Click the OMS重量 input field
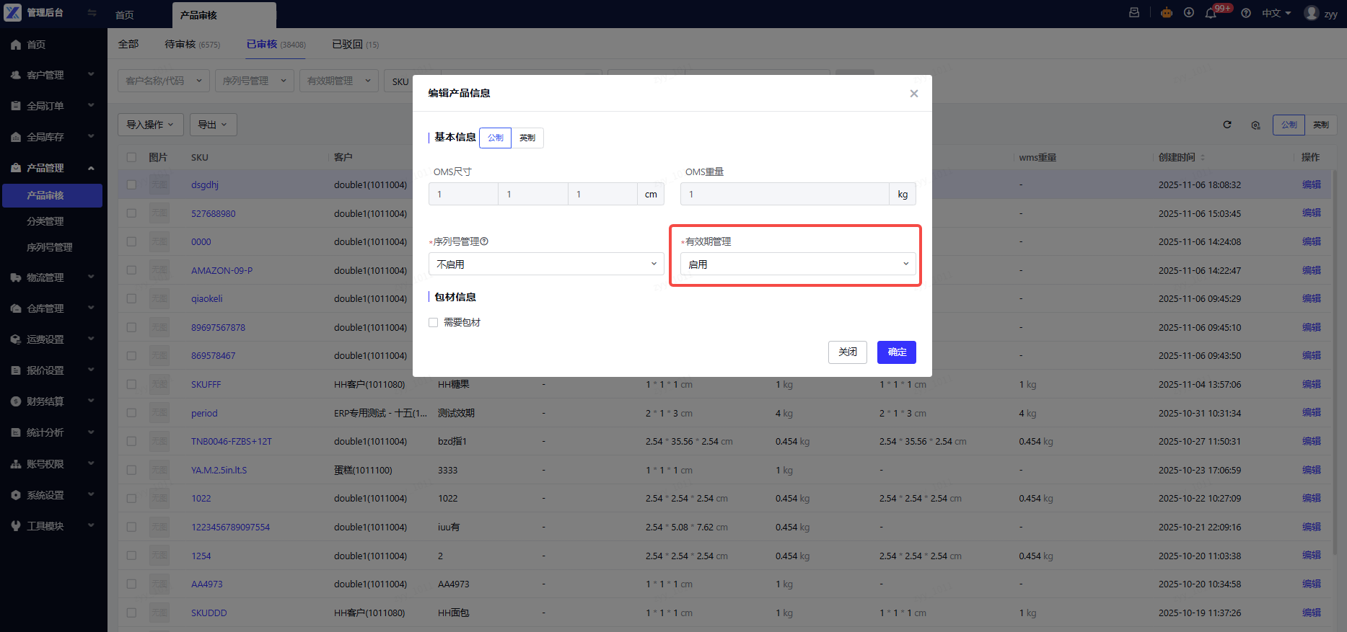Image resolution: width=1347 pixels, height=632 pixels. (x=785, y=194)
